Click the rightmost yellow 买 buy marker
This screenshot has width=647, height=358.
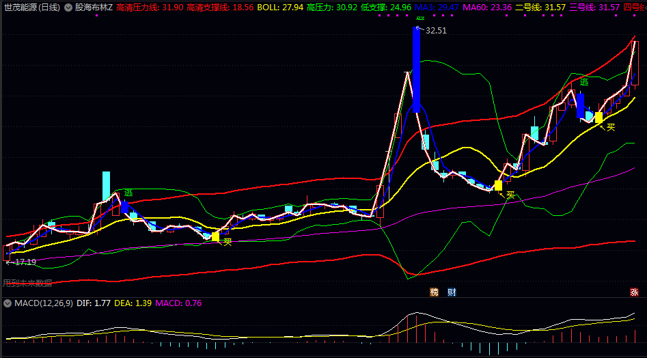click(x=599, y=118)
